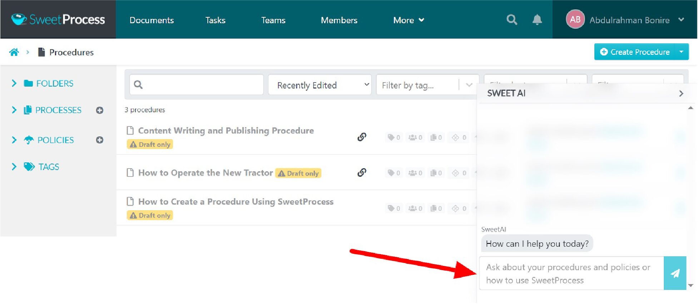Click team count of Create a Procedure row

[415, 208]
